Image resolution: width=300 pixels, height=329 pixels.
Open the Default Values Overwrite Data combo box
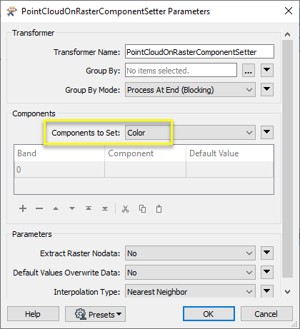click(190, 273)
